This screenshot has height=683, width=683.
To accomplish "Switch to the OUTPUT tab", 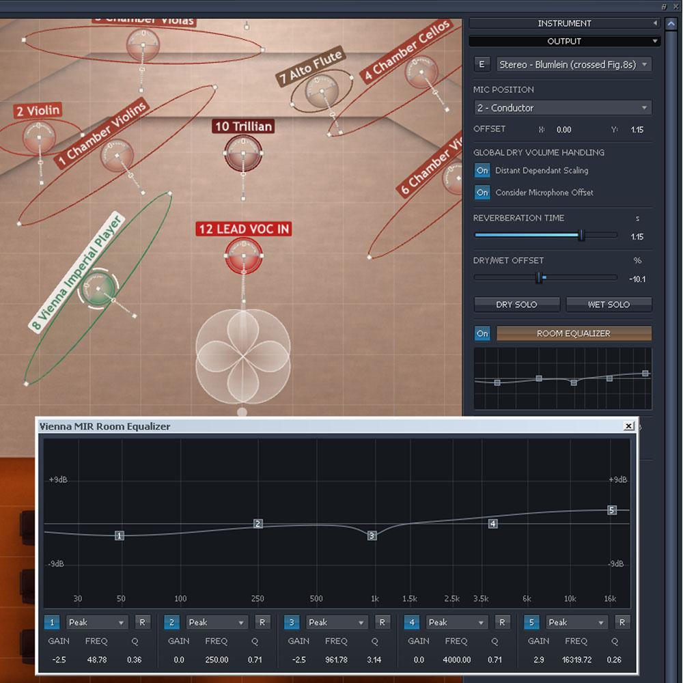I will [x=564, y=41].
